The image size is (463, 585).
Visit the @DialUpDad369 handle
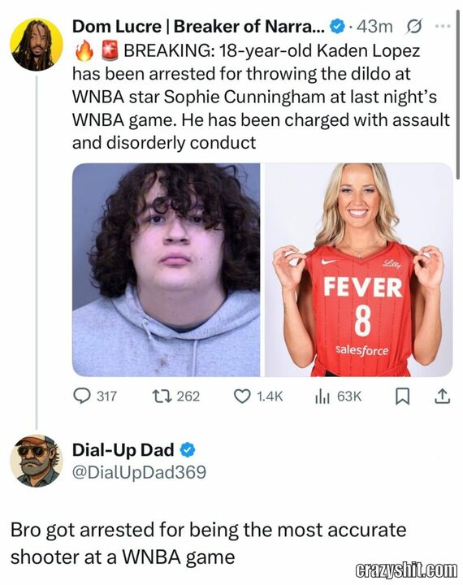(139, 472)
